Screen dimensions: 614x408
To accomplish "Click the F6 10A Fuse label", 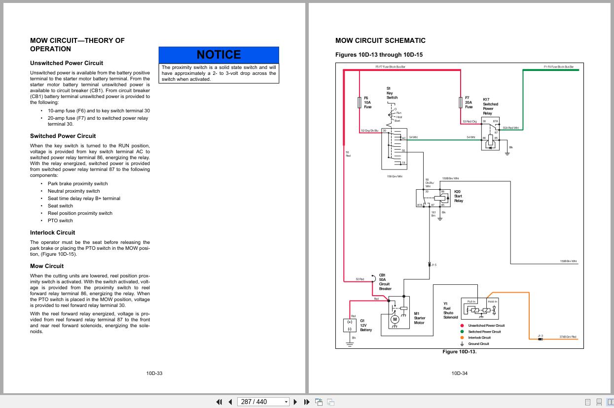I will point(368,102).
